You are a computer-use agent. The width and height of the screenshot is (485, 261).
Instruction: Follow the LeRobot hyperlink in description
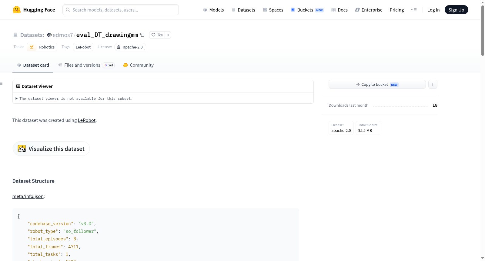tap(87, 120)
